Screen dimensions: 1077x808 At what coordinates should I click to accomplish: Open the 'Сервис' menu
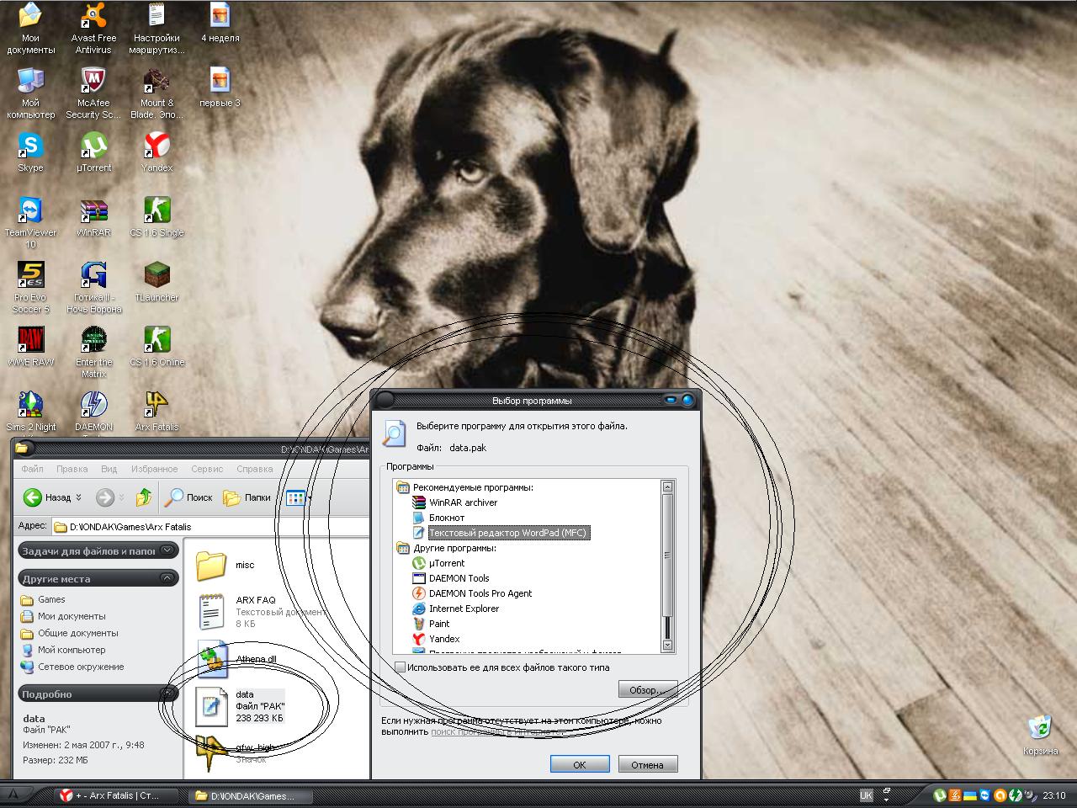click(x=206, y=469)
